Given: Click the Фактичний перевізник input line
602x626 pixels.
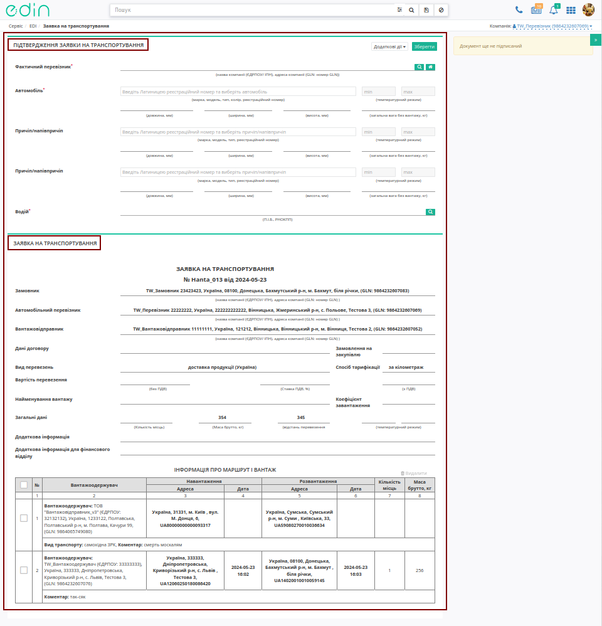Looking at the screenshot, I should tap(267, 67).
